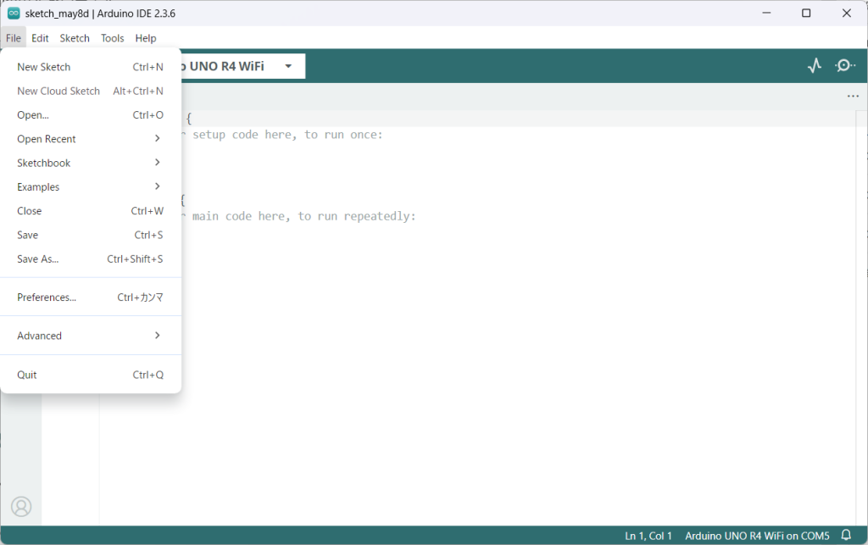Viewport: 868px width, 545px height.
Task: Expand the board selector dropdown
Action: tap(288, 66)
